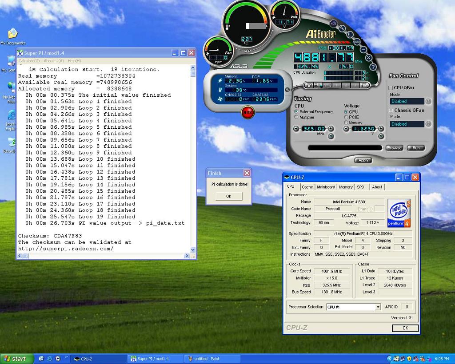Open the wrench settings icon in AI Booster

pyautogui.click(x=342, y=28)
